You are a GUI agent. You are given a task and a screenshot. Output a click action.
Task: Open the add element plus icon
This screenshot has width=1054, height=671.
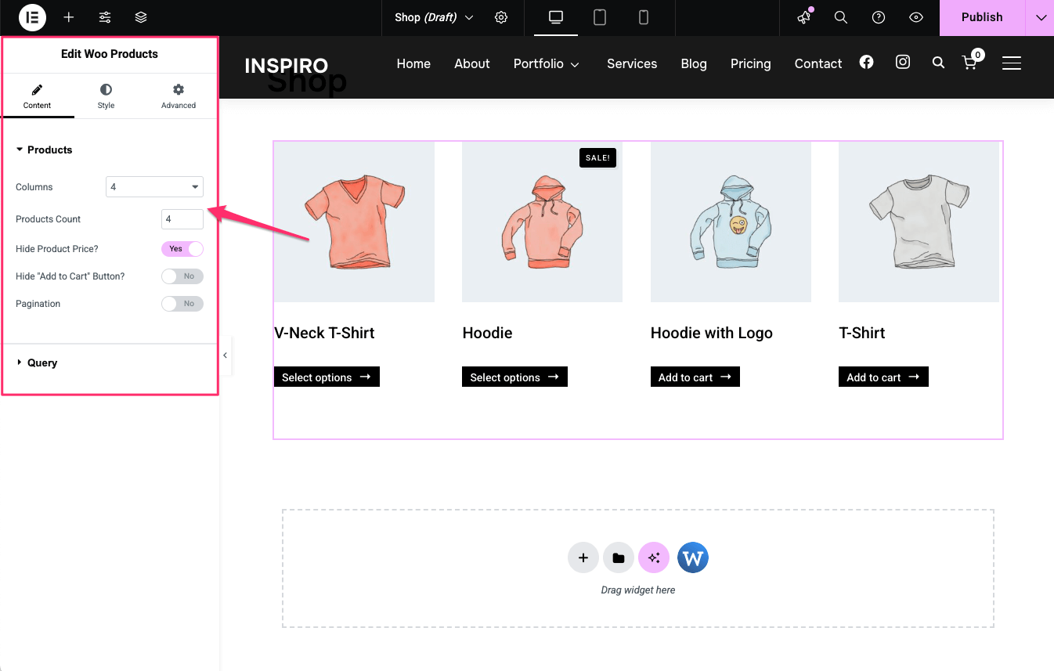(69, 17)
